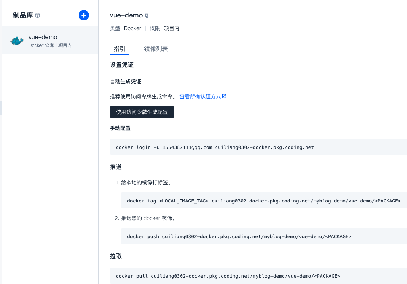Click the vue-demo page title
Screen dimensions: 407x284
point(126,15)
